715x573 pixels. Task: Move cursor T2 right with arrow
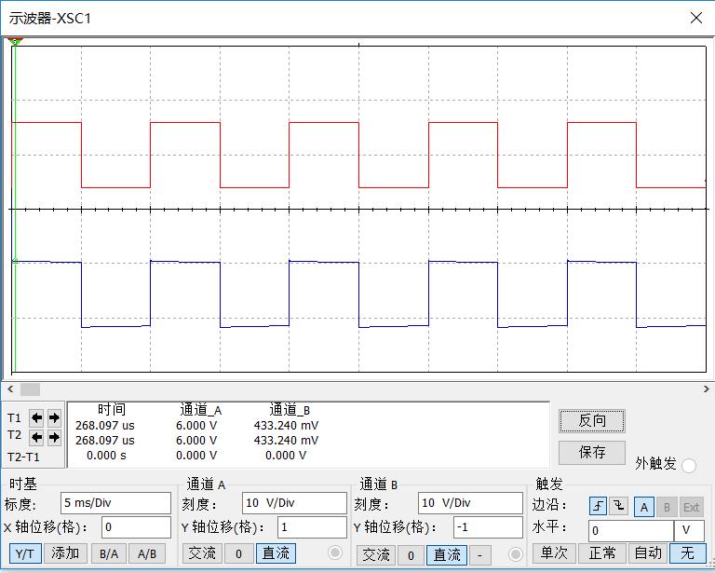click(x=54, y=437)
